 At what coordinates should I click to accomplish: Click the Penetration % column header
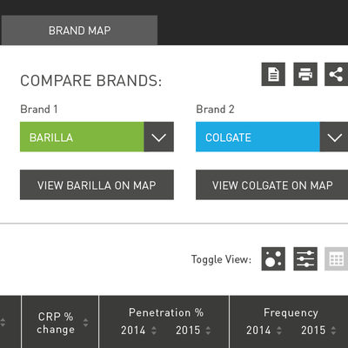point(166,312)
